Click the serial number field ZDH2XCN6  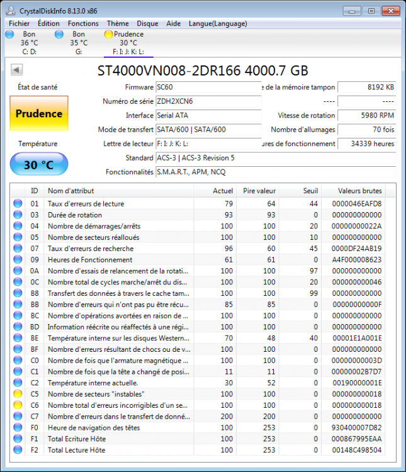(x=208, y=101)
